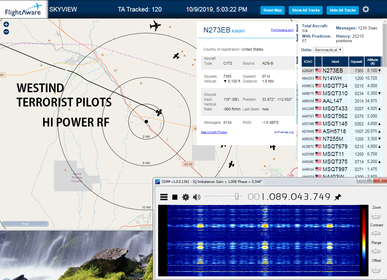Image resolution: width=387 pixels, height=280 pixels.
Task: Click the US flag icon in ASH5718 row
Action: point(318,131)
